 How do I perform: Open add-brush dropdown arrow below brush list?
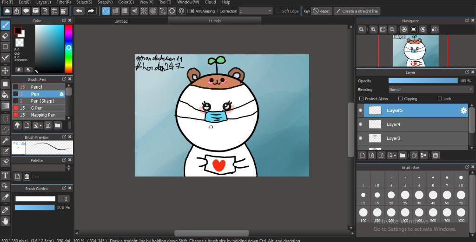[x=40, y=125]
